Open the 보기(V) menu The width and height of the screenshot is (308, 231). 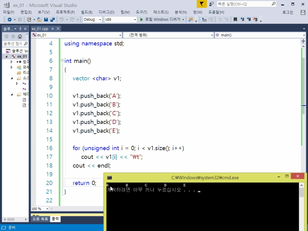(44, 12)
